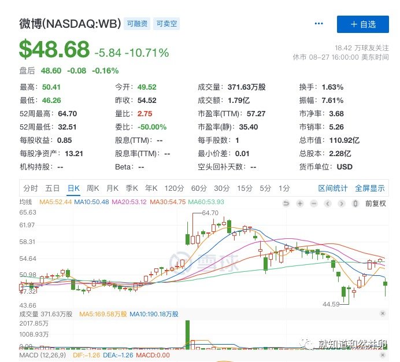
Task: Select the 日K daily candlestick tab
Action: click(x=73, y=189)
